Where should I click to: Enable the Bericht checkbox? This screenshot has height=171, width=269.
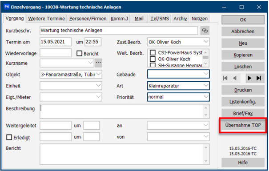point(80,53)
